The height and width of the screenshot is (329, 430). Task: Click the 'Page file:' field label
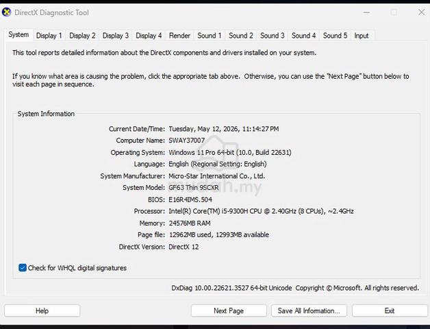(151, 235)
